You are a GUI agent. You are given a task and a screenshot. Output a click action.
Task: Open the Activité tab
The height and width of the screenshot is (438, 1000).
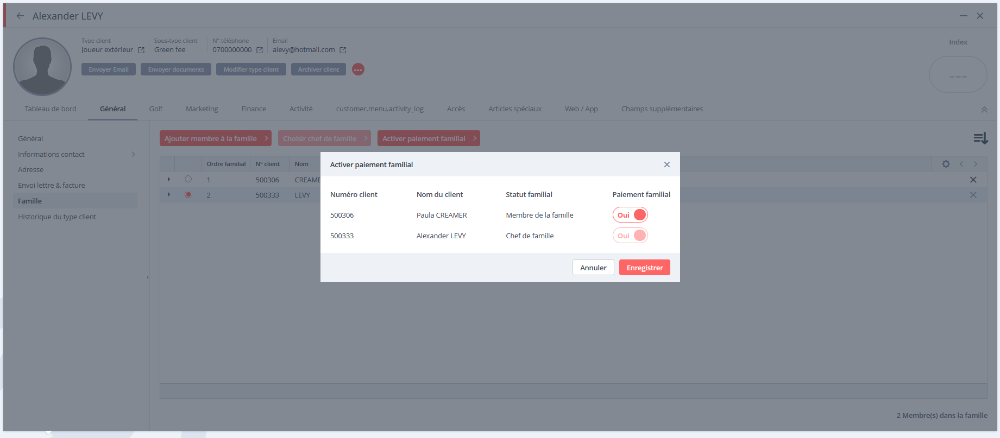pyautogui.click(x=301, y=109)
